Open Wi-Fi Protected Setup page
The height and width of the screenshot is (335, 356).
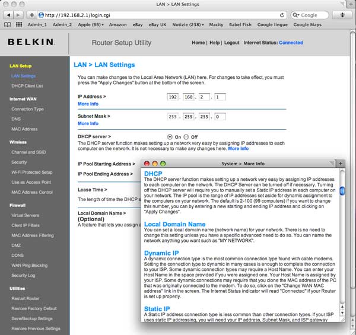[32, 172]
